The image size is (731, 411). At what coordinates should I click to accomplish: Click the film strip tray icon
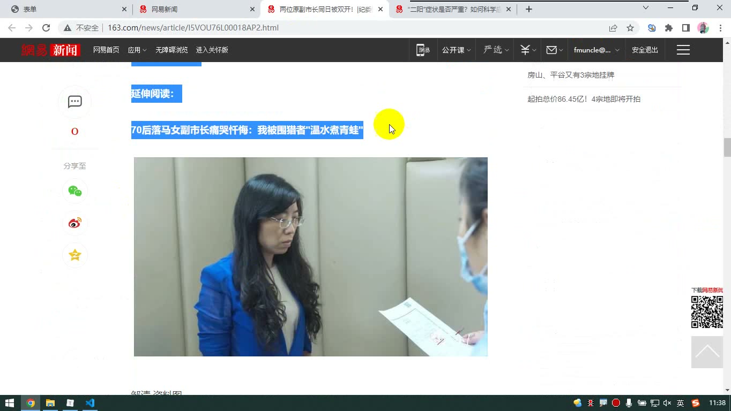click(591, 403)
